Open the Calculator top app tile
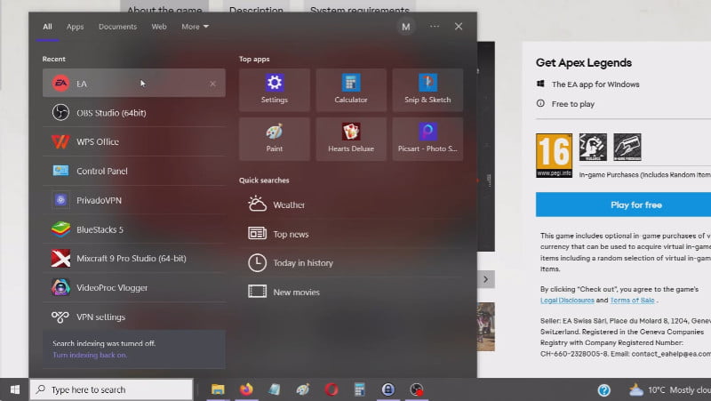The width and height of the screenshot is (711, 401). click(x=351, y=90)
